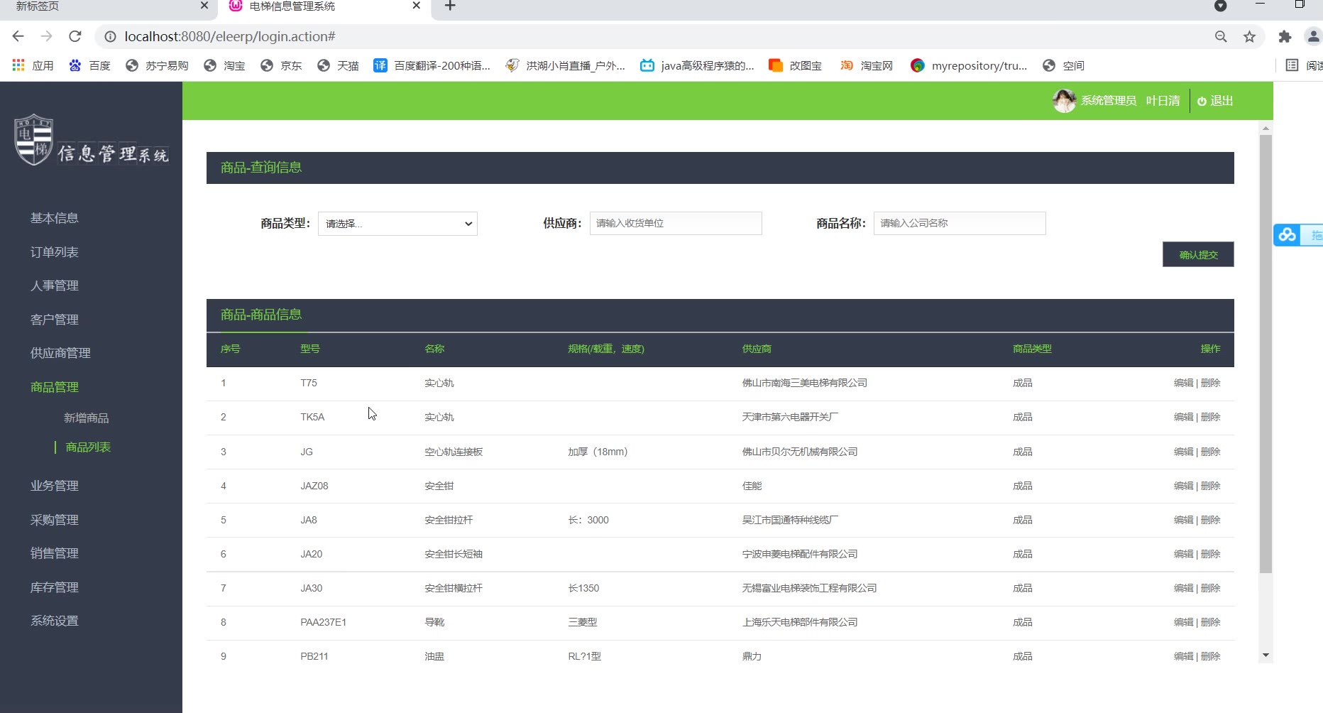1323x713 pixels.
Task: Open the extensions puzzle icon
Action: tap(1285, 36)
